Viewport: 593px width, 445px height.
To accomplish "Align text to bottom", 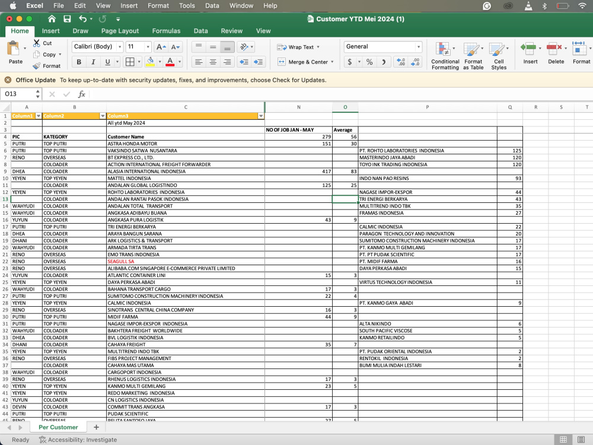I will pos(227,47).
